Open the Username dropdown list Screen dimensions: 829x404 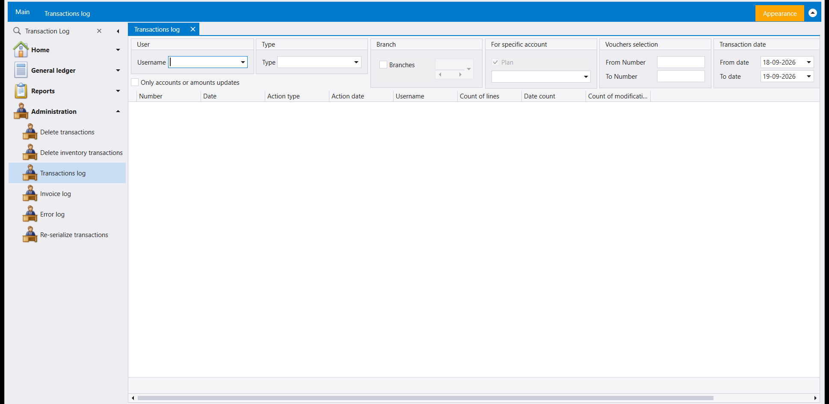(x=243, y=62)
